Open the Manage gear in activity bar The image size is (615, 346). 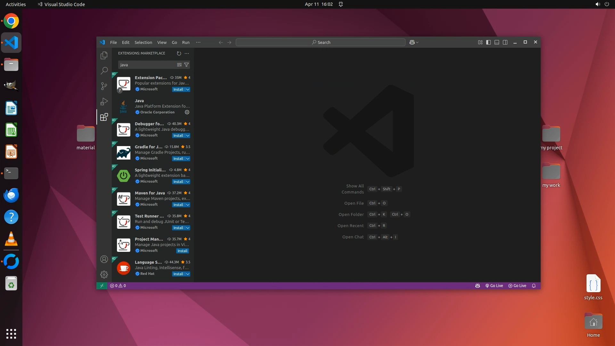tap(104, 275)
